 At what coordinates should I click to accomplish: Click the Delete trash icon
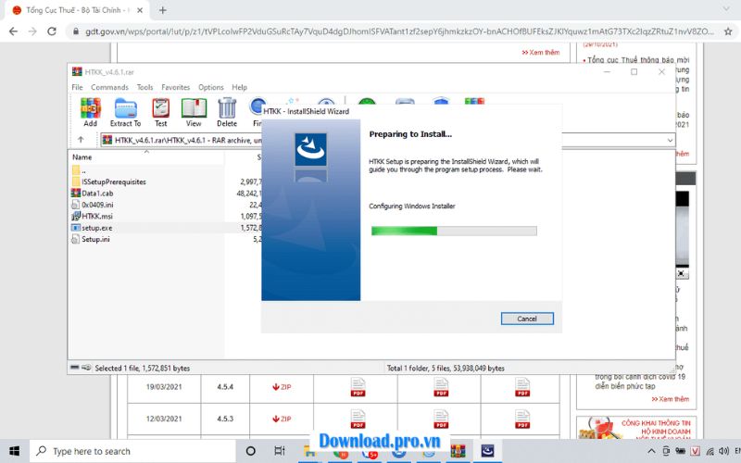click(x=227, y=111)
